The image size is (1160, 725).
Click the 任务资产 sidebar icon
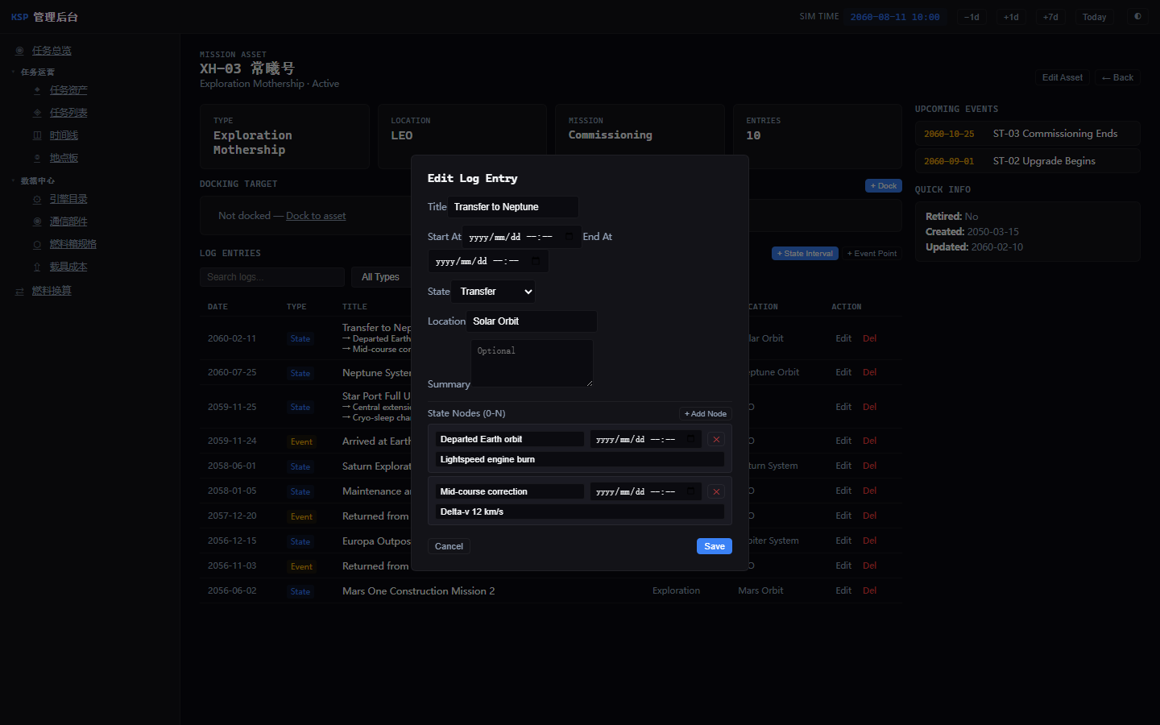click(x=37, y=90)
